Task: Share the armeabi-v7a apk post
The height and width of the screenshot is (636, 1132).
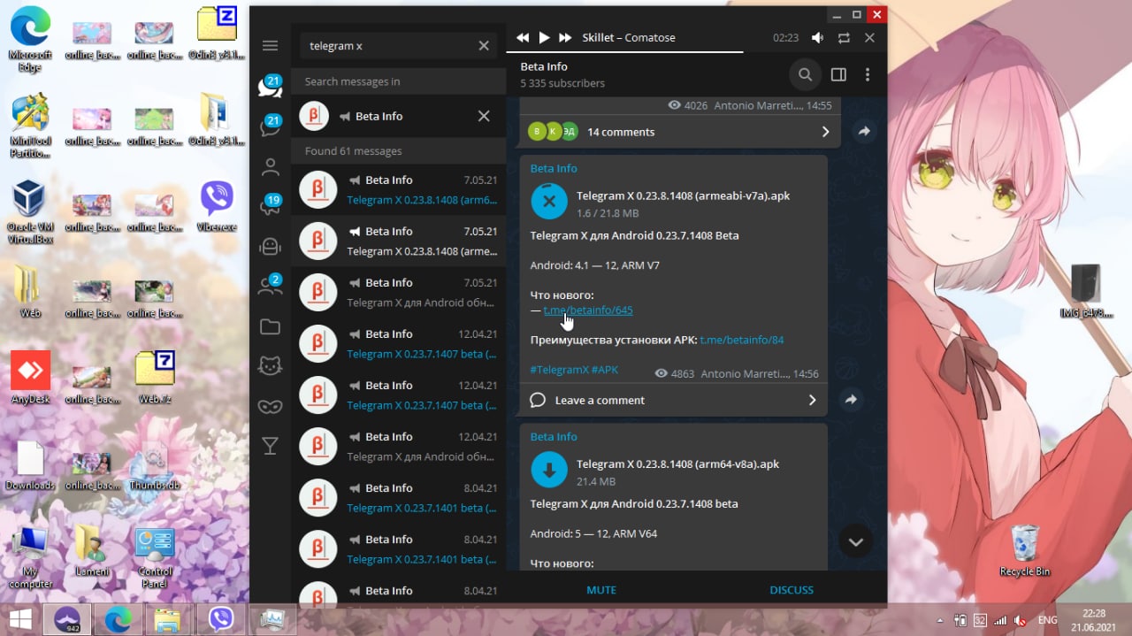Action: 851,400
